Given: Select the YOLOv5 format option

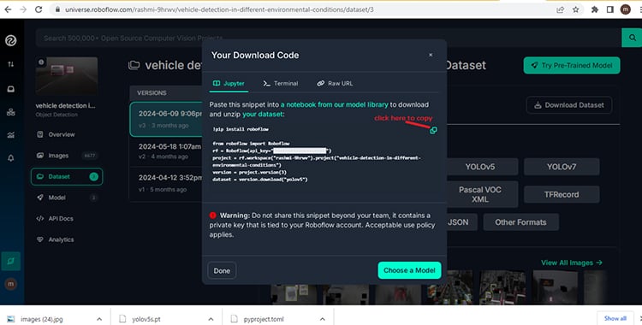Looking at the screenshot, I should 480,167.
